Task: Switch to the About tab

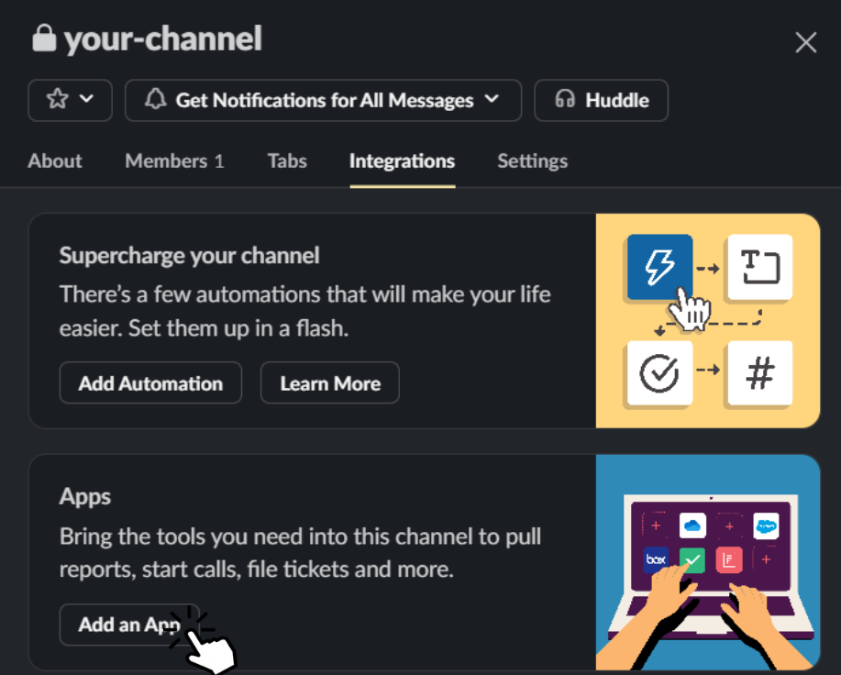Action: (x=55, y=161)
